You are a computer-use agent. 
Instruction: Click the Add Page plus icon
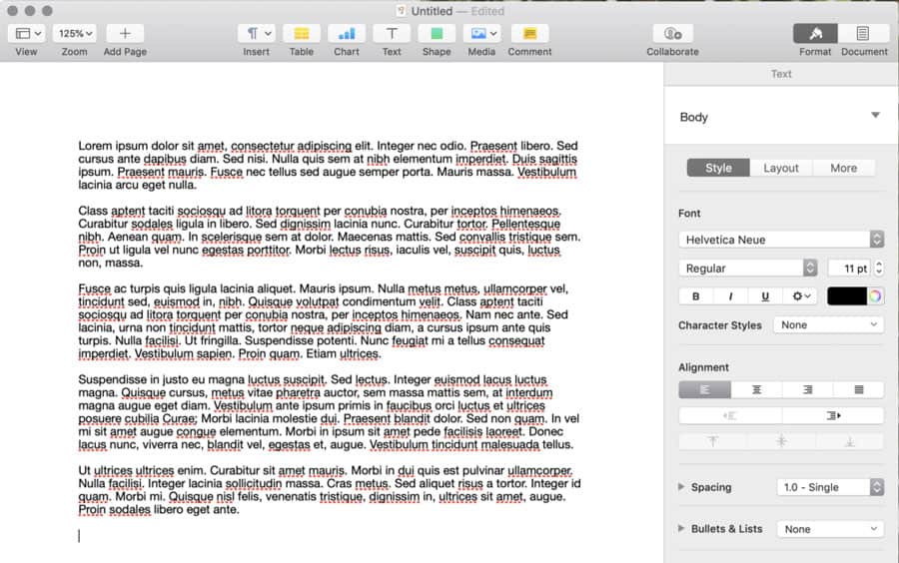pyautogui.click(x=125, y=34)
